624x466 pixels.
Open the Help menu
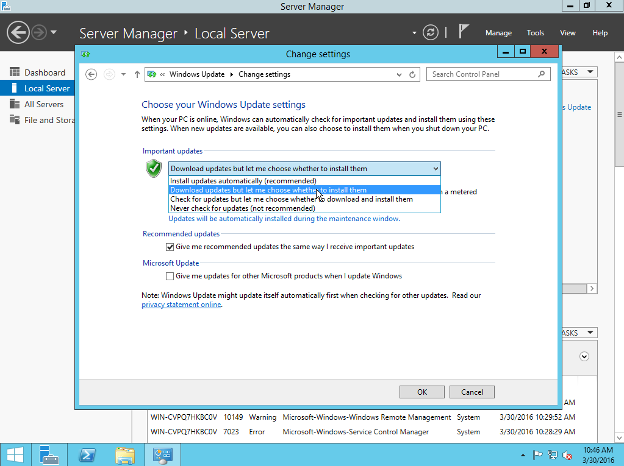tap(600, 33)
